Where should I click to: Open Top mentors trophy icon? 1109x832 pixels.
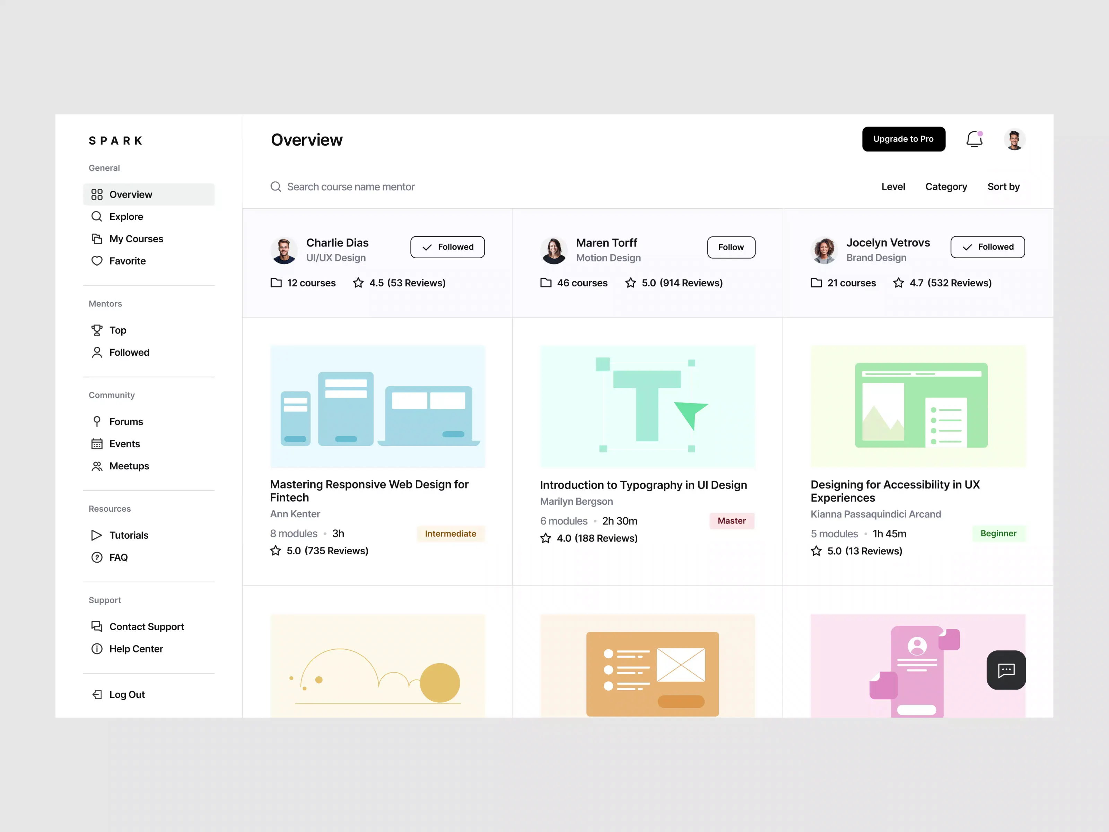pos(97,330)
